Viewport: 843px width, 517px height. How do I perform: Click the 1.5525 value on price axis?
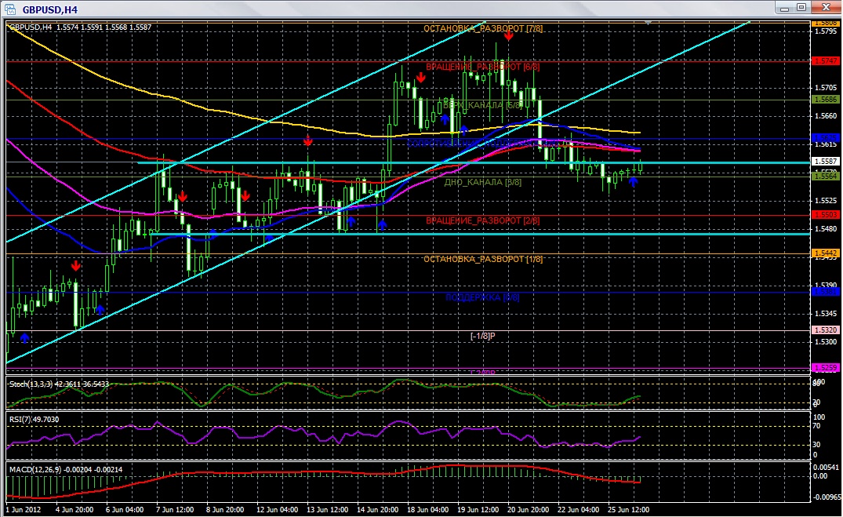(x=826, y=201)
